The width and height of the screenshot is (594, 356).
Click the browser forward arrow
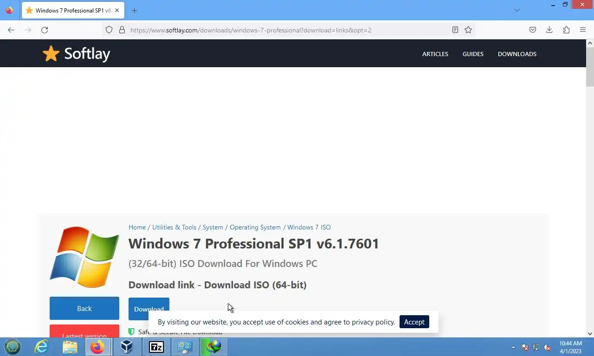pyautogui.click(x=28, y=30)
